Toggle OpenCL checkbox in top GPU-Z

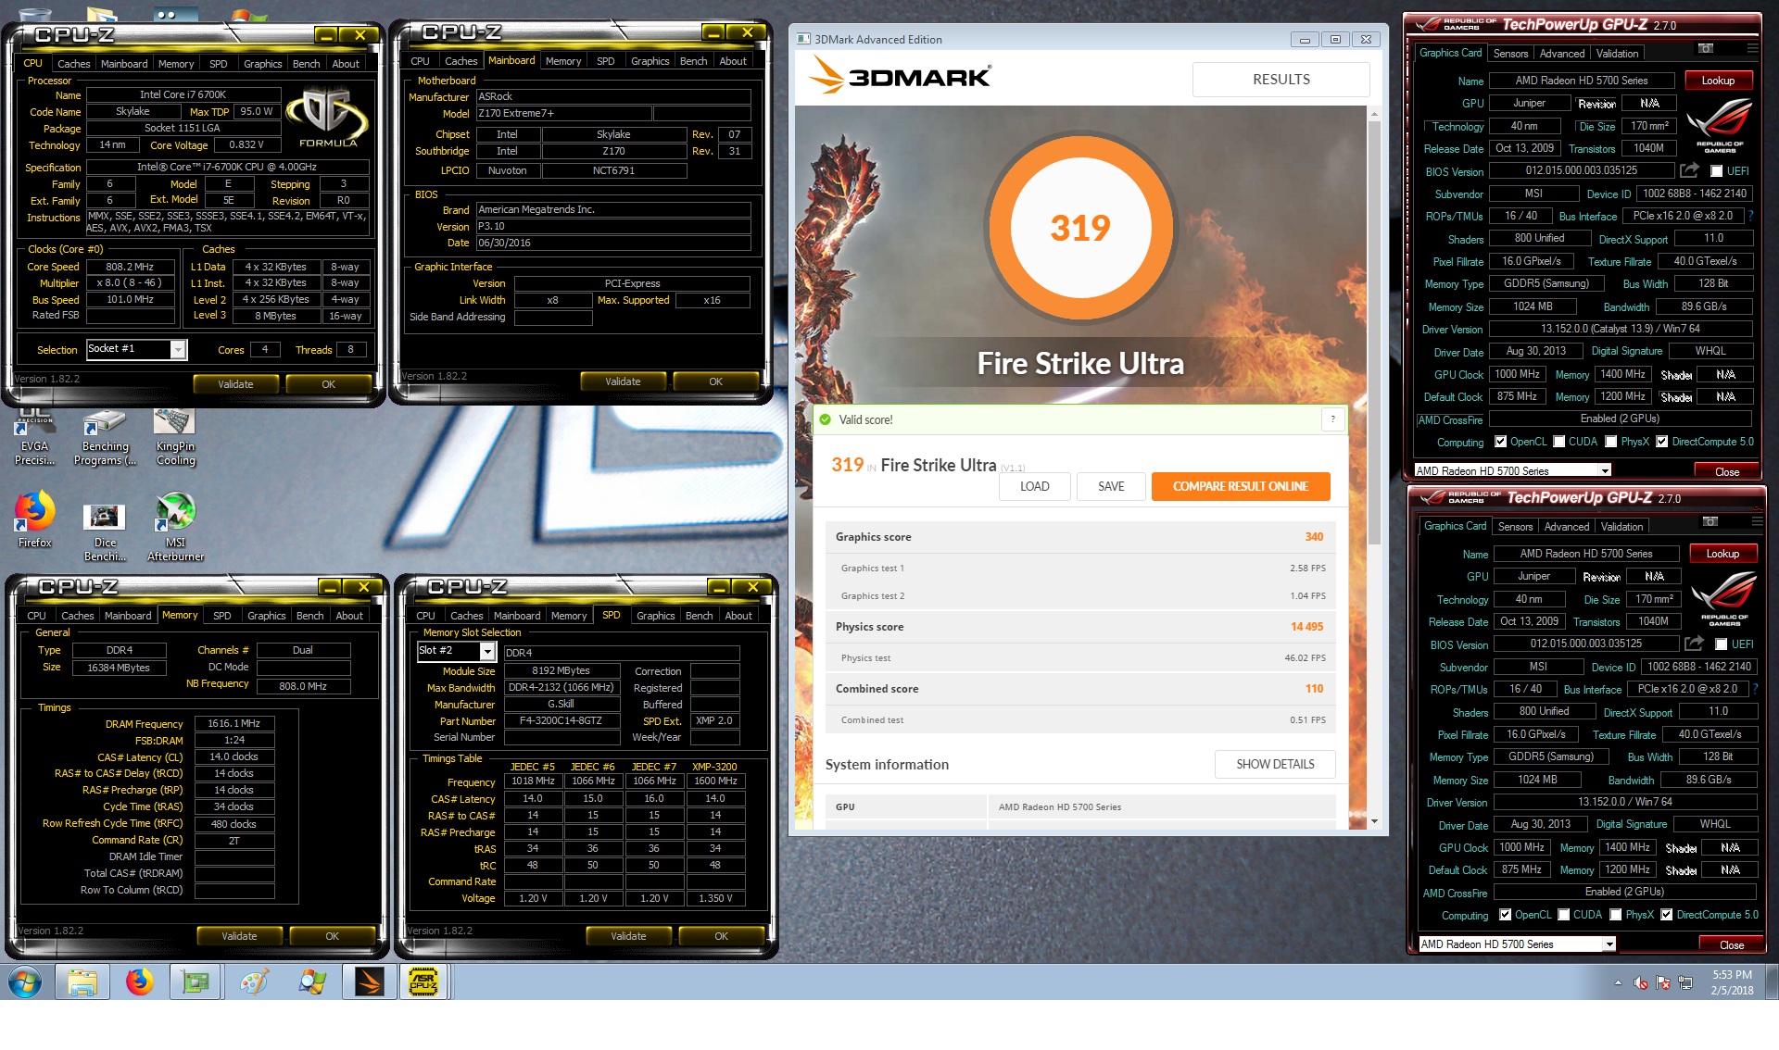(x=1501, y=442)
